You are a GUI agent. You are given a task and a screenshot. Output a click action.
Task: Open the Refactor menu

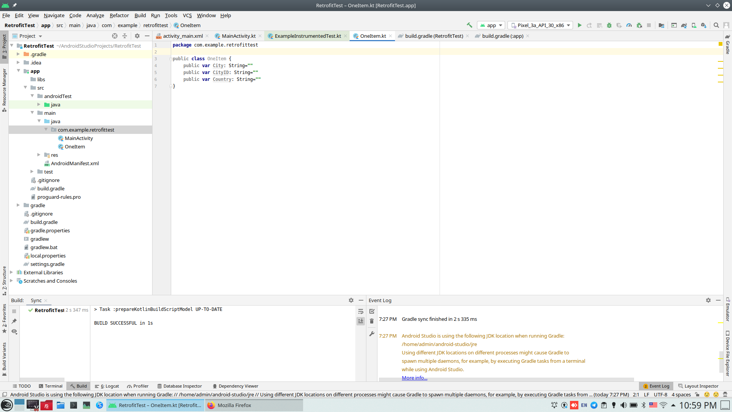pyautogui.click(x=119, y=15)
